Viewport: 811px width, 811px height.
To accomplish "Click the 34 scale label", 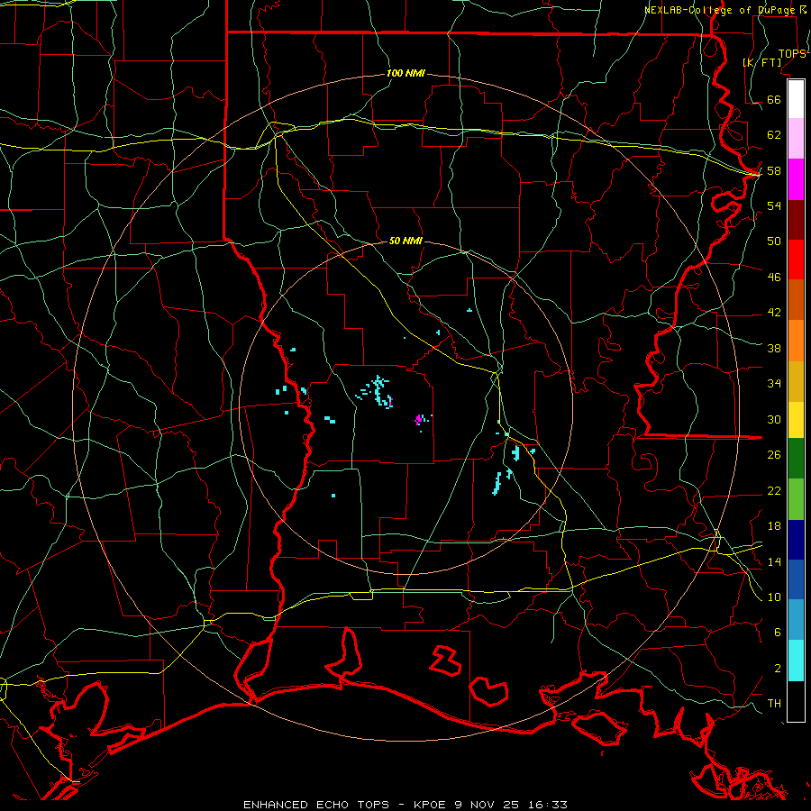I will (x=774, y=384).
